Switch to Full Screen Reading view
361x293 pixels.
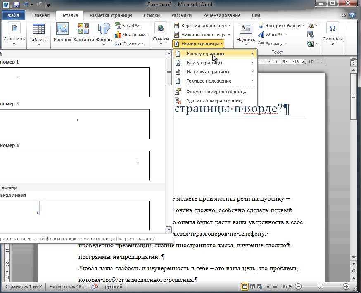coord(252,286)
